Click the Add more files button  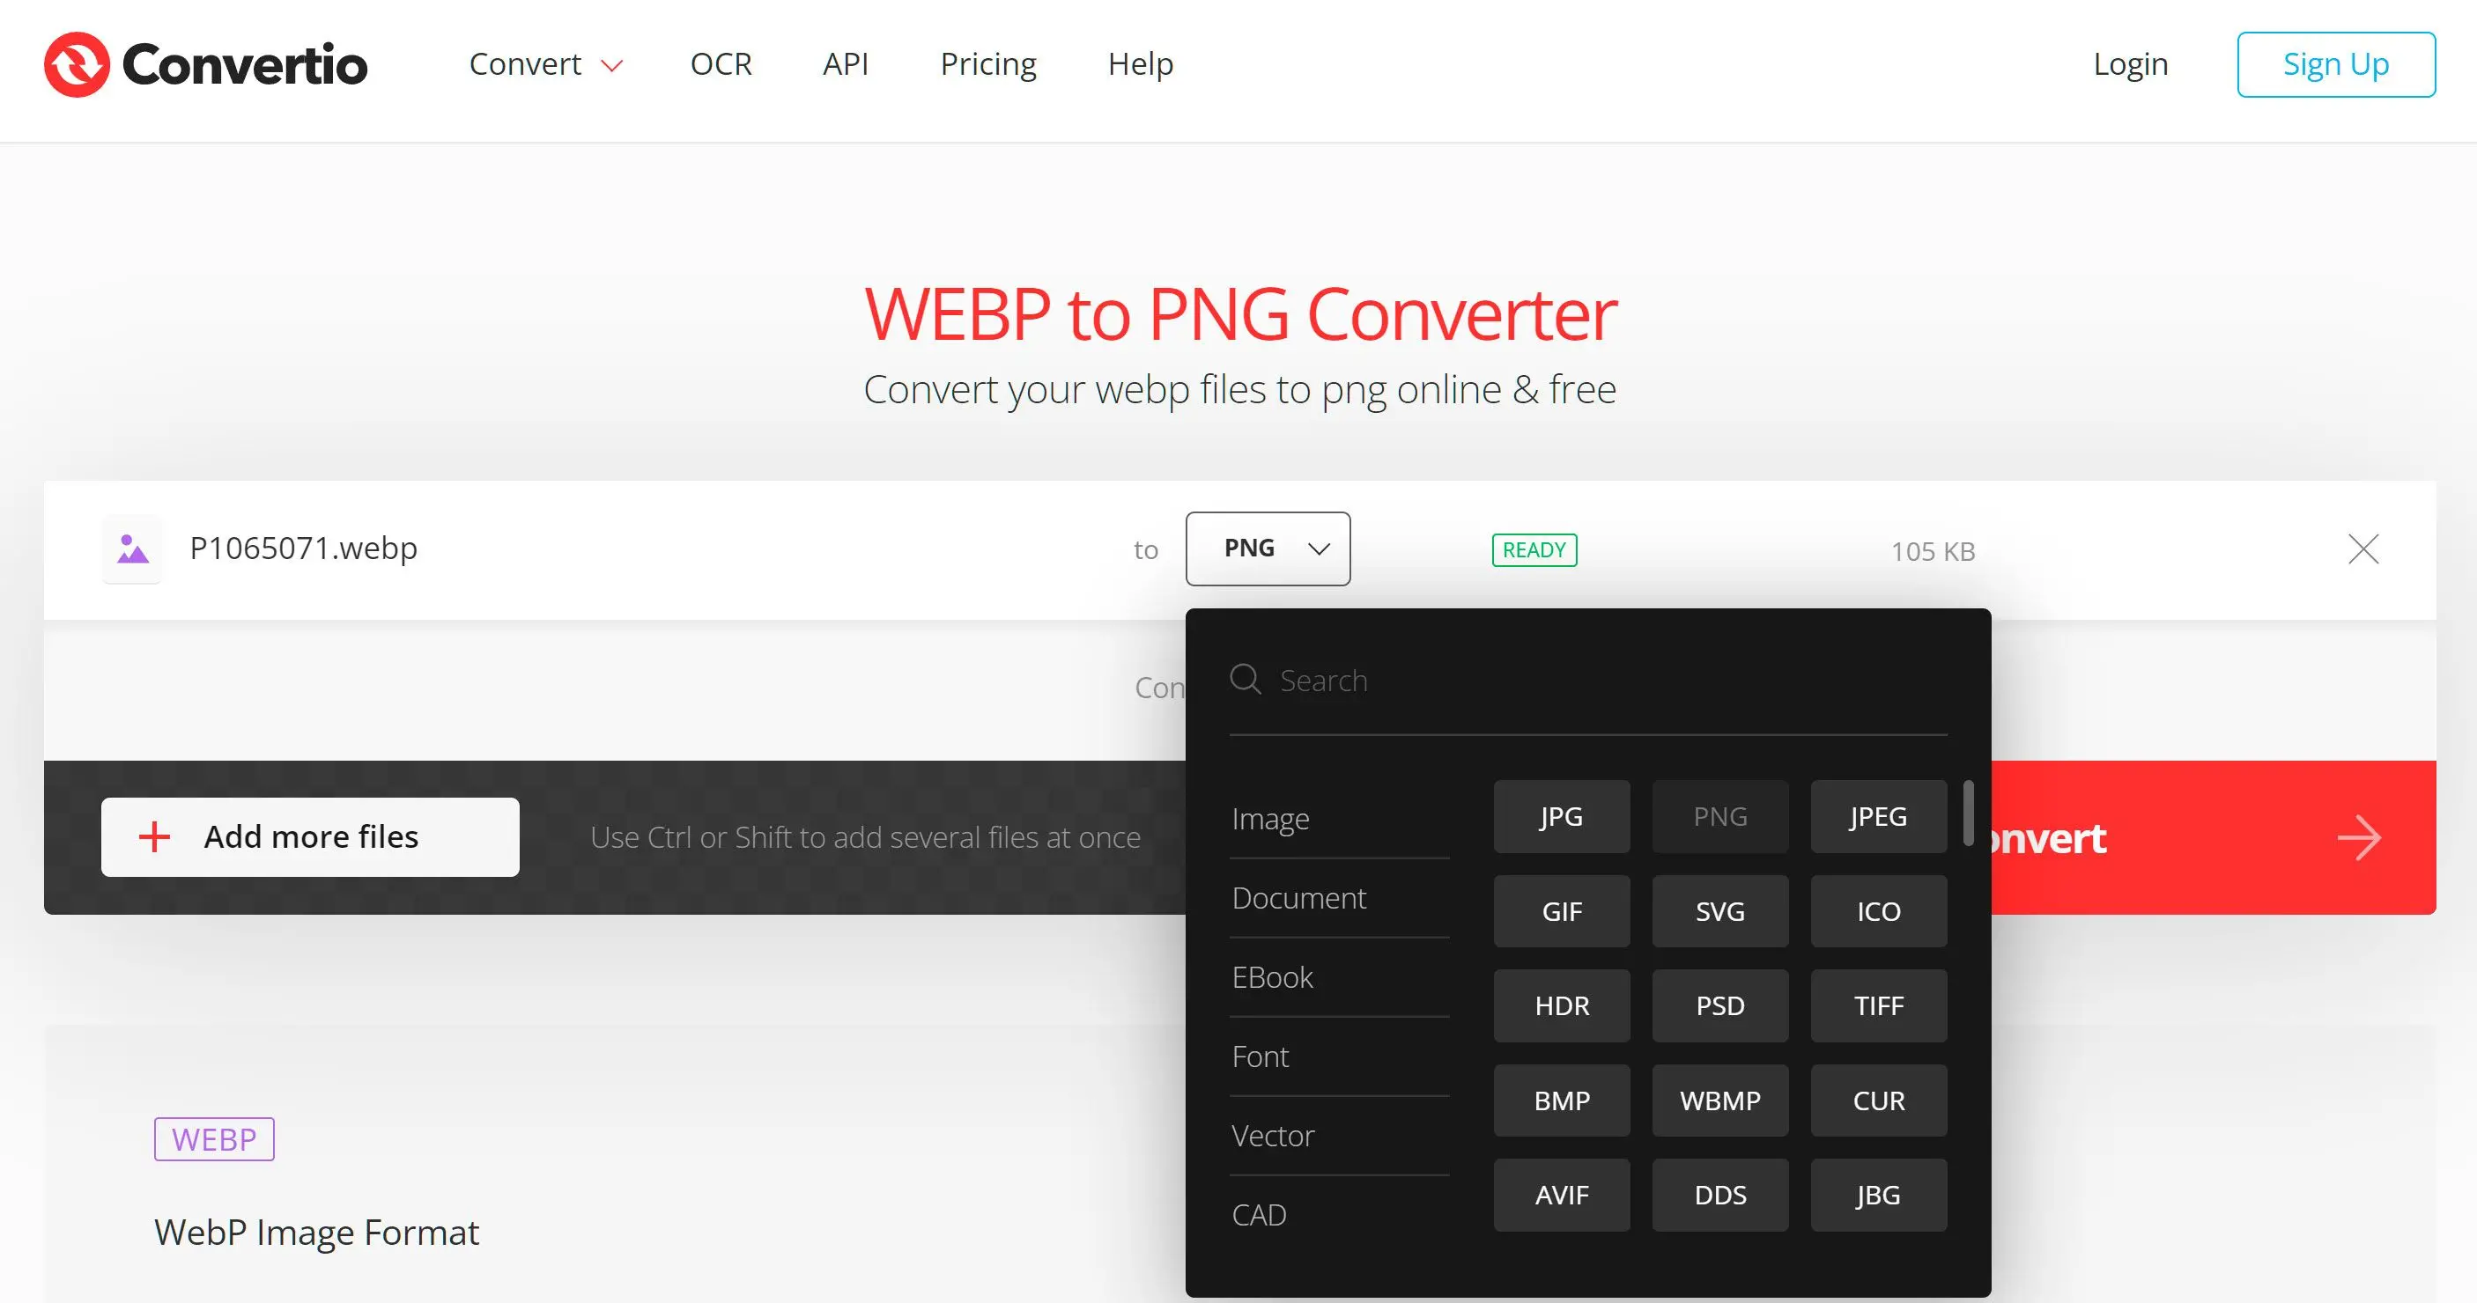[310, 836]
